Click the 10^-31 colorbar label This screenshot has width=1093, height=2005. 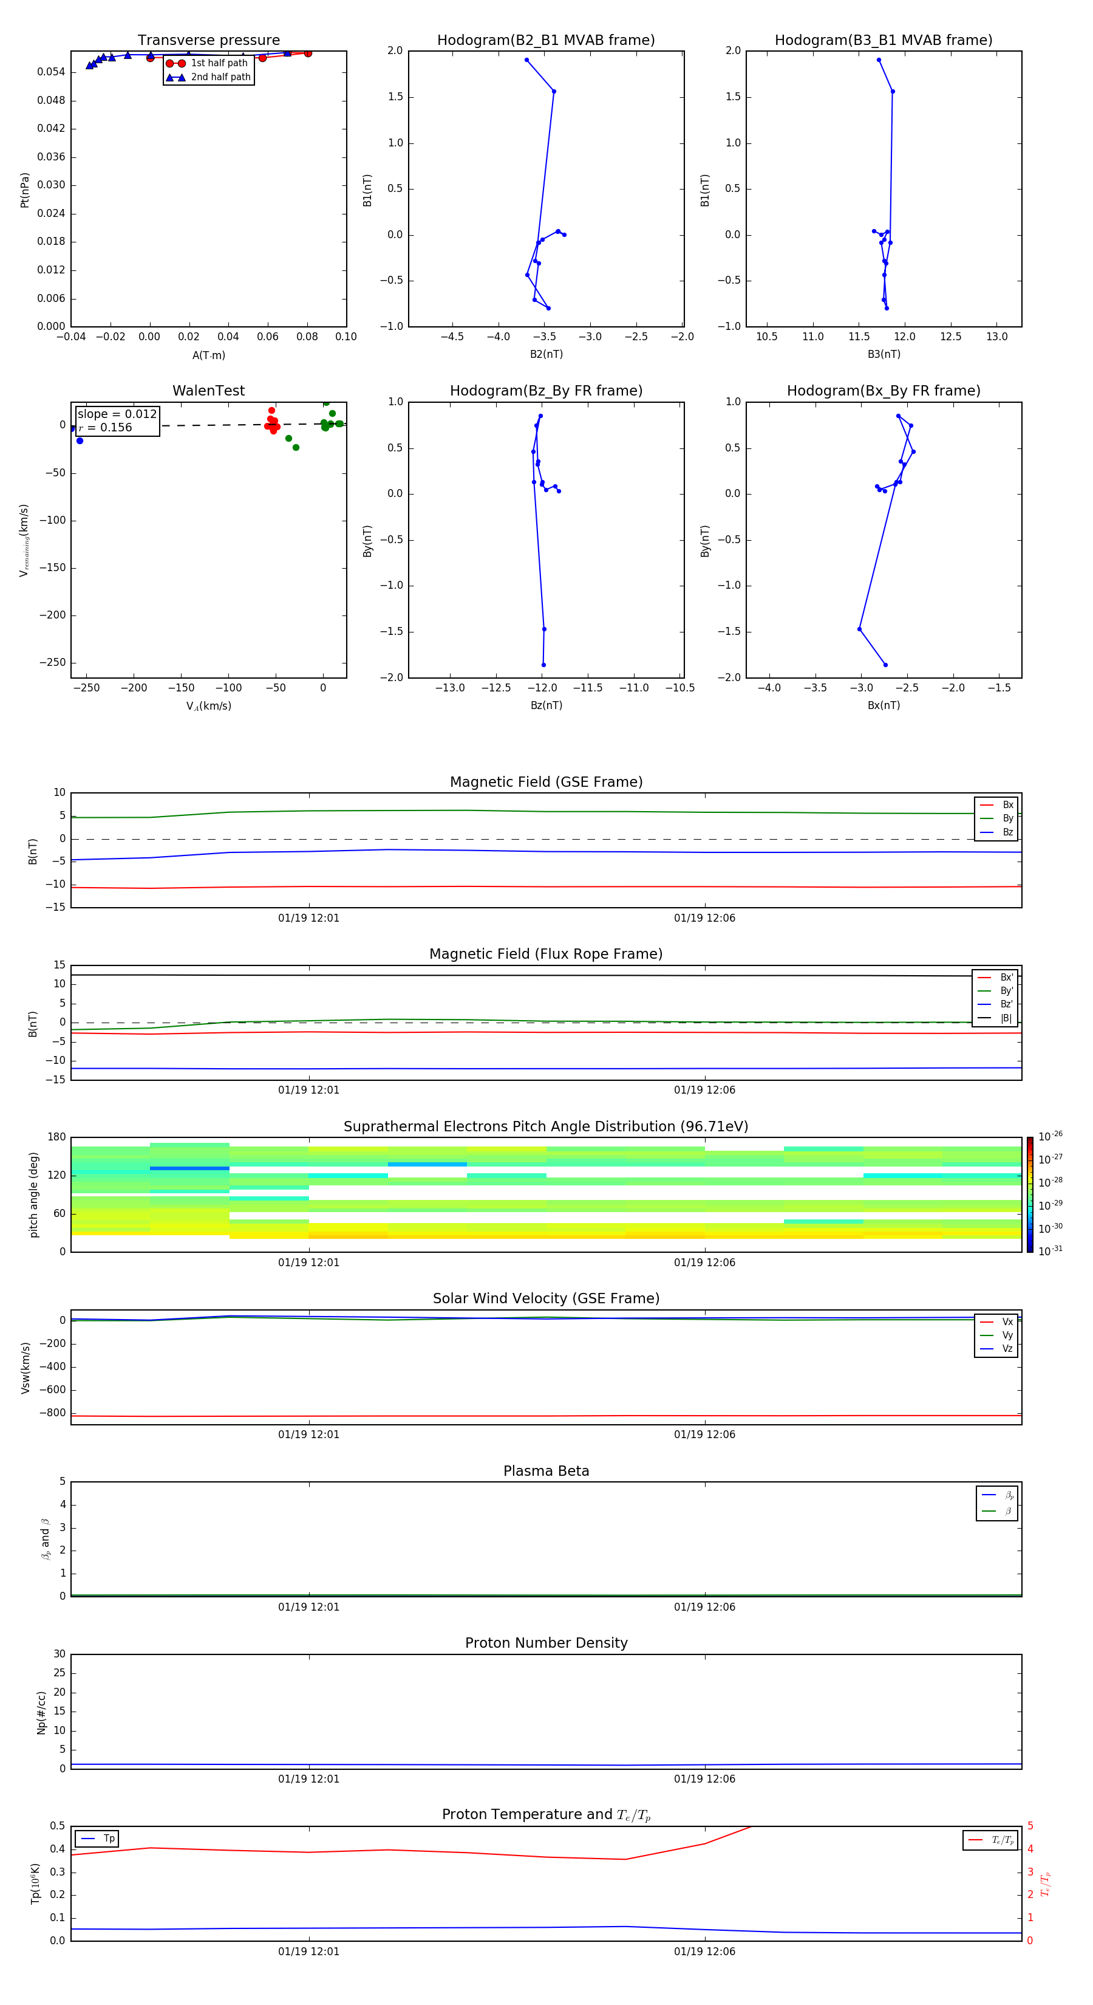coord(1050,1251)
